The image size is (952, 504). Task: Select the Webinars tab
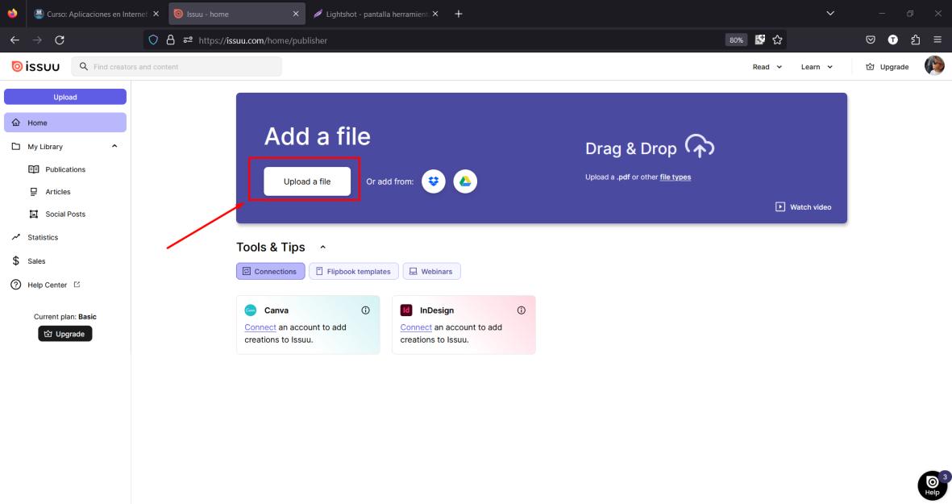[x=432, y=272]
